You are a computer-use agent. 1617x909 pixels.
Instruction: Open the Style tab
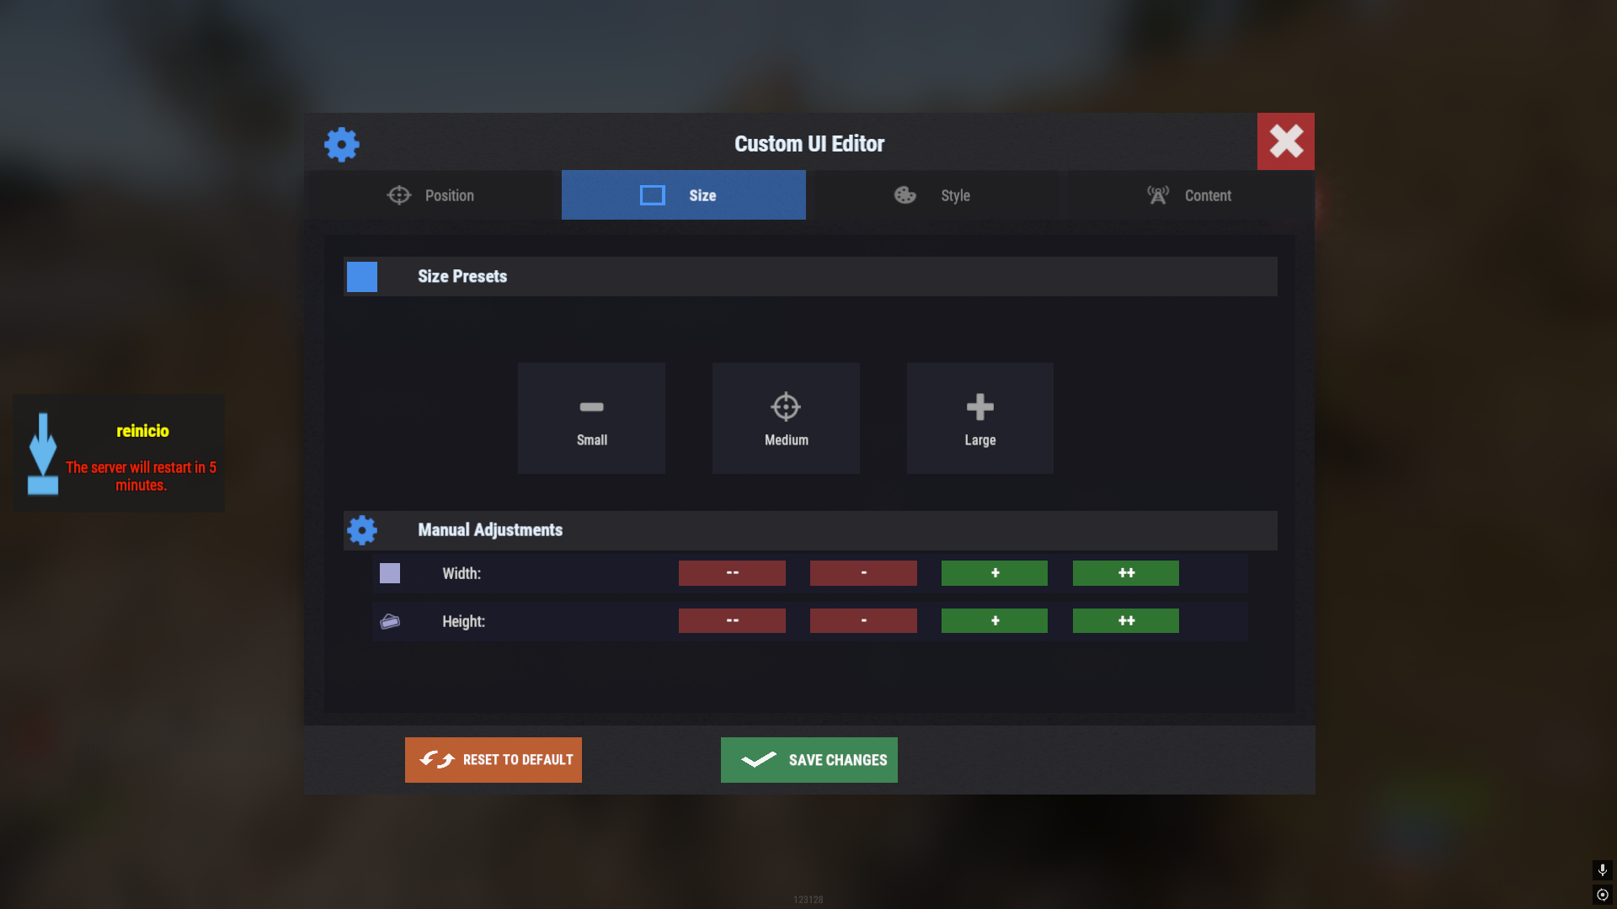932,195
